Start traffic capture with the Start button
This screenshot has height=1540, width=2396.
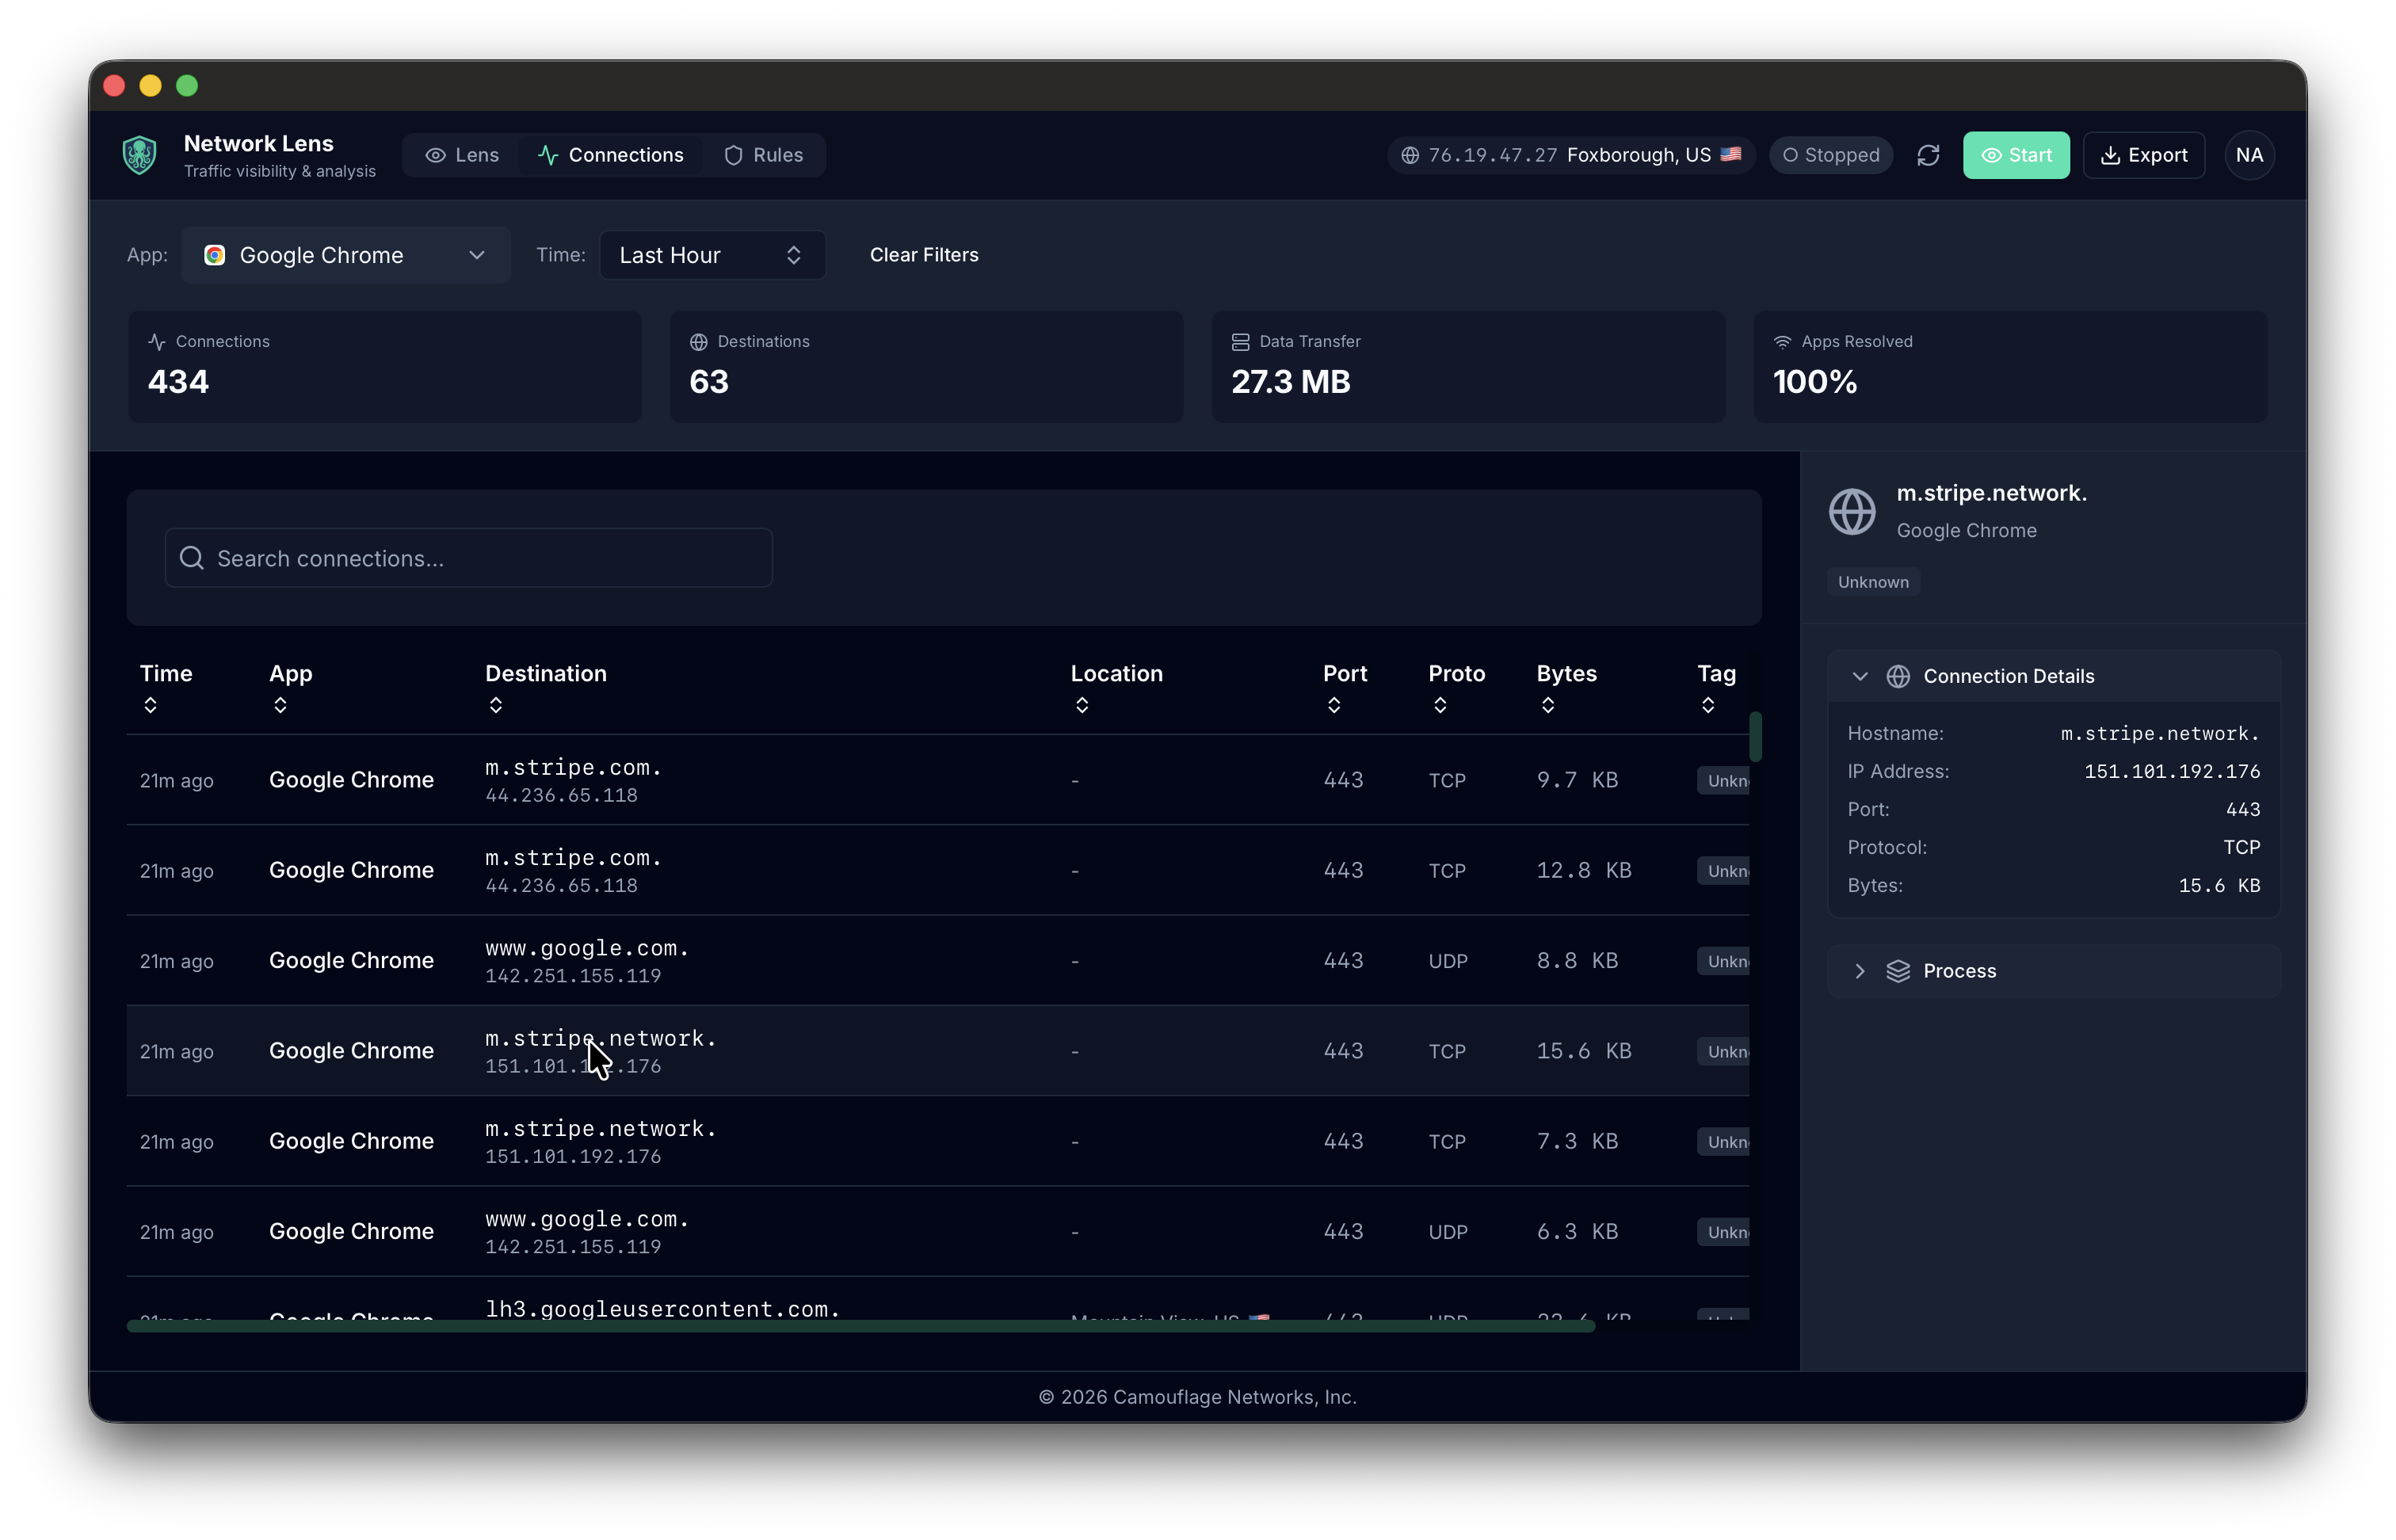(2016, 155)
